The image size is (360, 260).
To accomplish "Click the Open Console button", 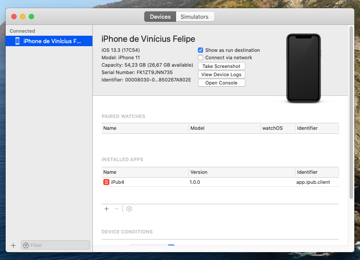I will click(x=221, y=83).
